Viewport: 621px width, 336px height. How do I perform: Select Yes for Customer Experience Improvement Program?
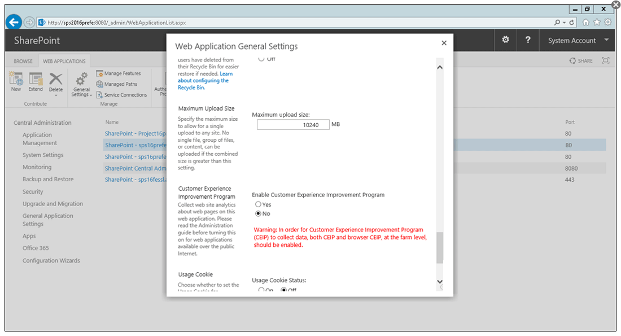(258, 204)
